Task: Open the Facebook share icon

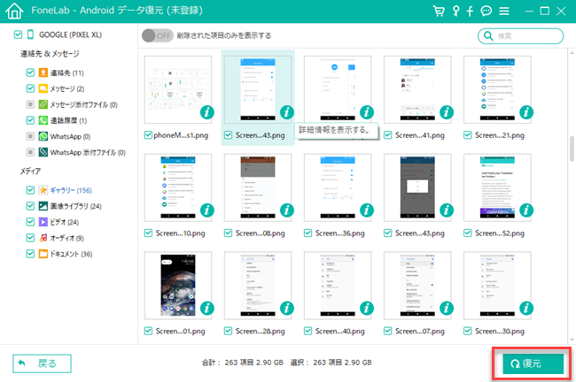Action: coord(470,11)
